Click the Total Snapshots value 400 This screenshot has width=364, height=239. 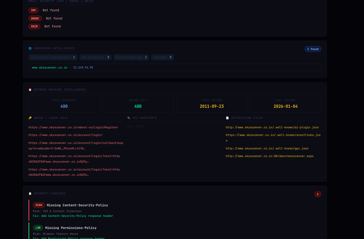point(64,106)
